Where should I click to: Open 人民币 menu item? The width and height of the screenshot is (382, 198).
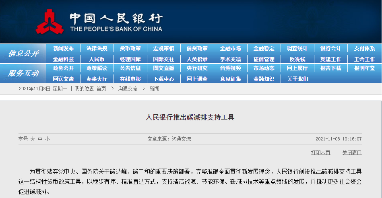[x=97, y=59]
